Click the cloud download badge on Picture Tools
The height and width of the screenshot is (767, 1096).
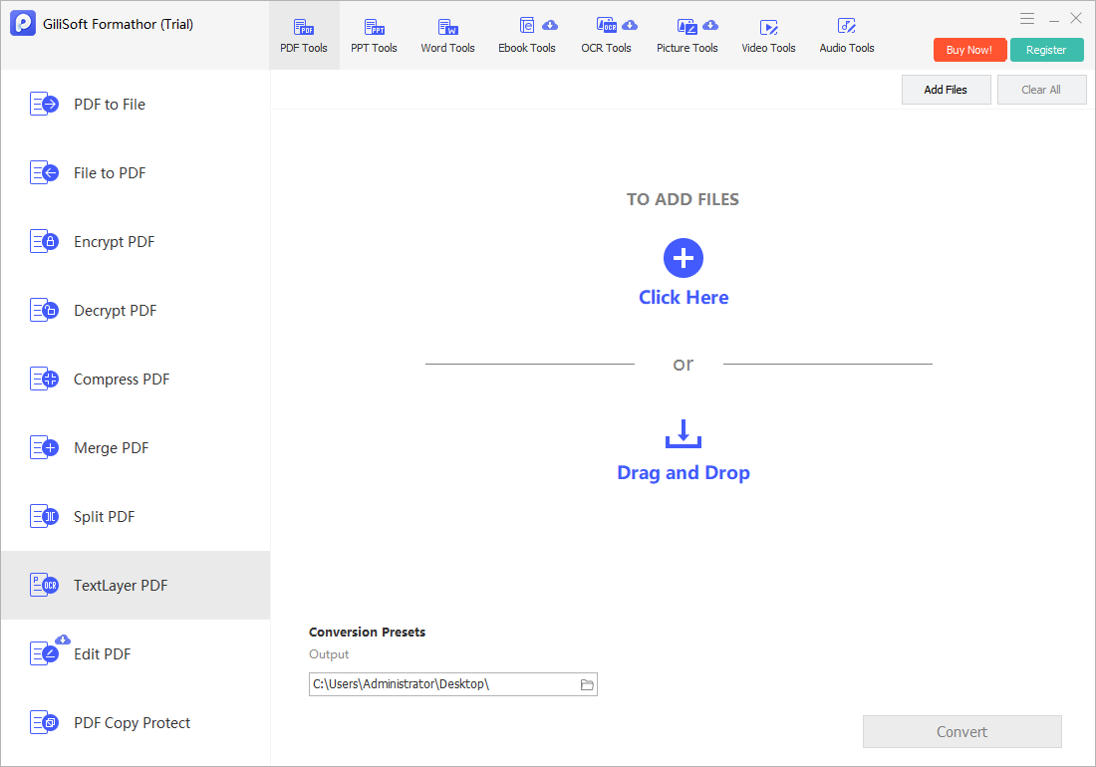pyautogui.click(x=710, y=25)
